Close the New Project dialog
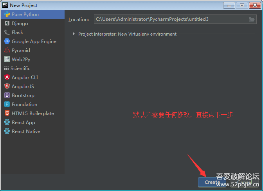This screenshot has width=263, height=191. coord(255,5)
